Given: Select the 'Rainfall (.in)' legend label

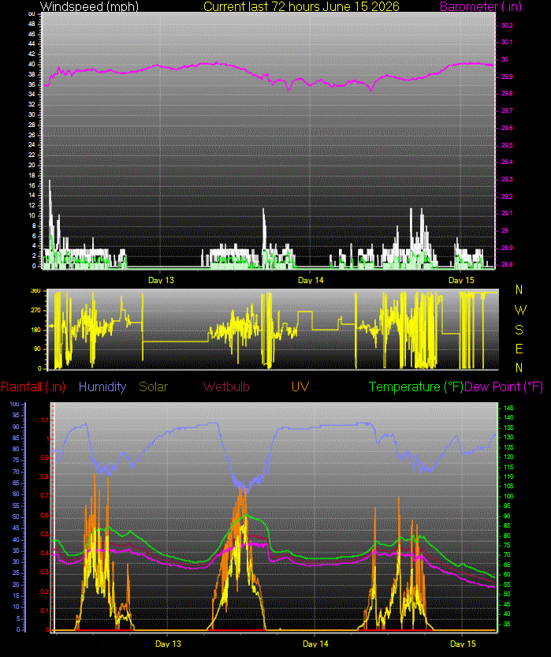Looking at the screenshot, I should [33, 386].
